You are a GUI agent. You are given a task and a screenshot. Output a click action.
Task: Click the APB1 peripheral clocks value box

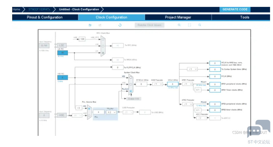tap(215, 84)
